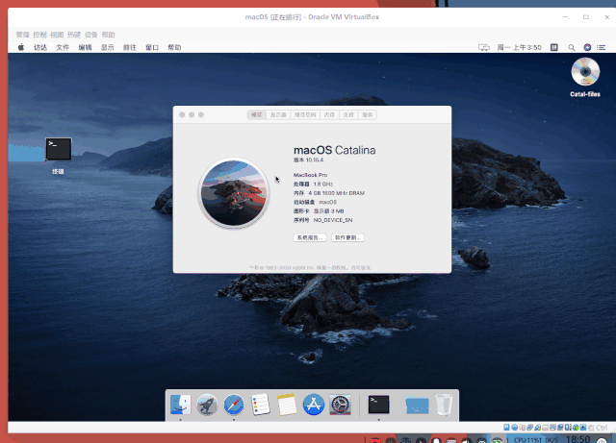Open VirtualBox 热键 menu
Image resolution: width=616 pixels, height=443 pixels.
pyautogui.click(x=74, y=35)
